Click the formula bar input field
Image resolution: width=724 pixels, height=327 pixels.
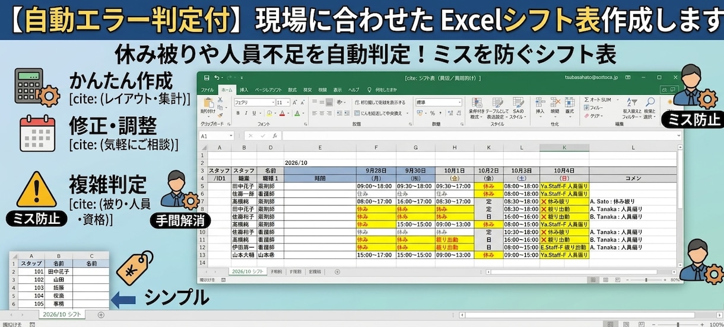coord(481,136)
